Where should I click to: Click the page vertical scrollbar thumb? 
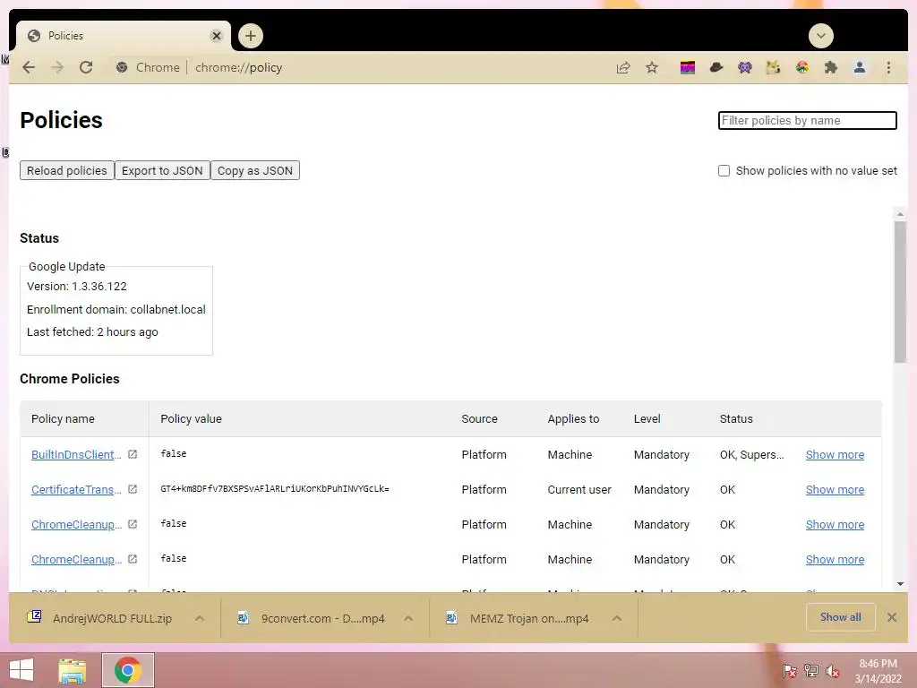(900, 291)
